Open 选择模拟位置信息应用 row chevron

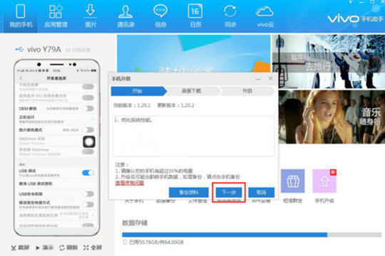click(93, 215)
